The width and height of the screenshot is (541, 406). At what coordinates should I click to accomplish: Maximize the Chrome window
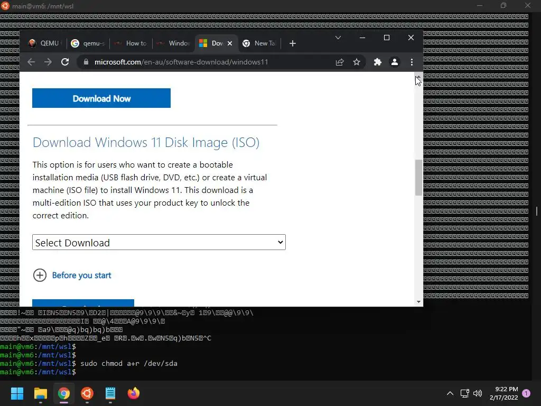pos(387,38)
